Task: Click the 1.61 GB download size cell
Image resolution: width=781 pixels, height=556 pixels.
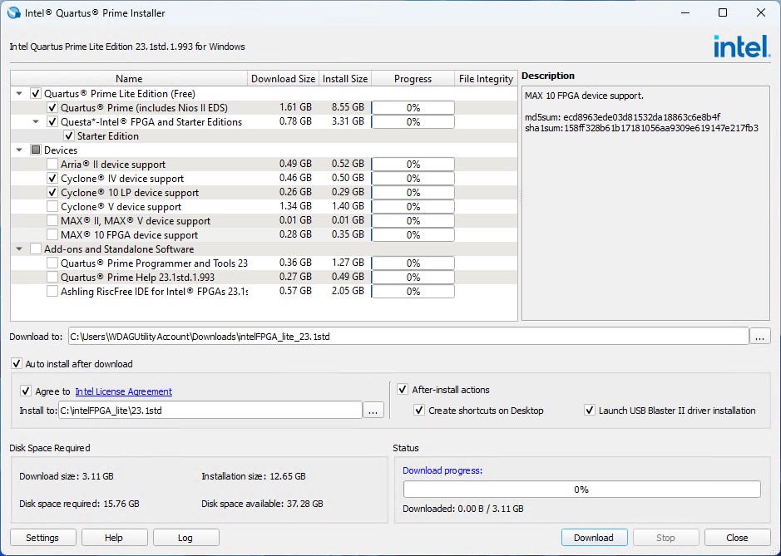Action: pos(295,107)
